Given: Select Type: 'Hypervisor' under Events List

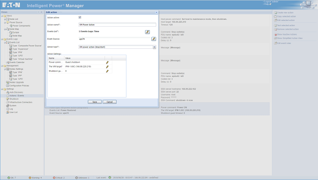Looking at the screenshot, I should tap(20, 49).
